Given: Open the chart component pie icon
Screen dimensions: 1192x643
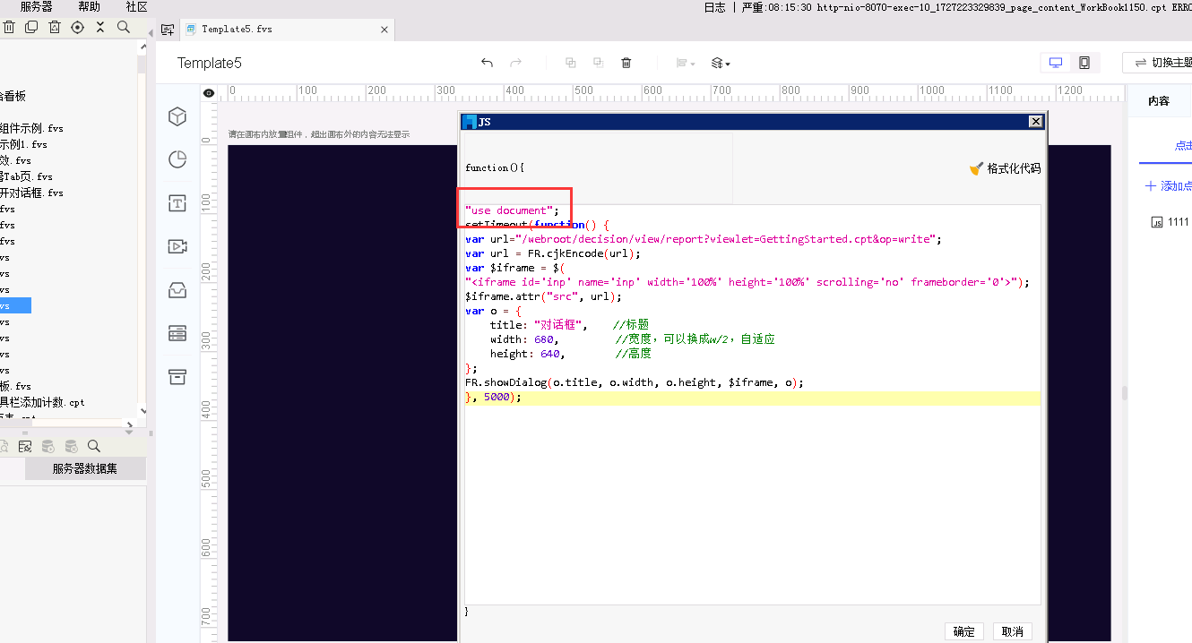Looking at the screenshot, I should [177, 159].
